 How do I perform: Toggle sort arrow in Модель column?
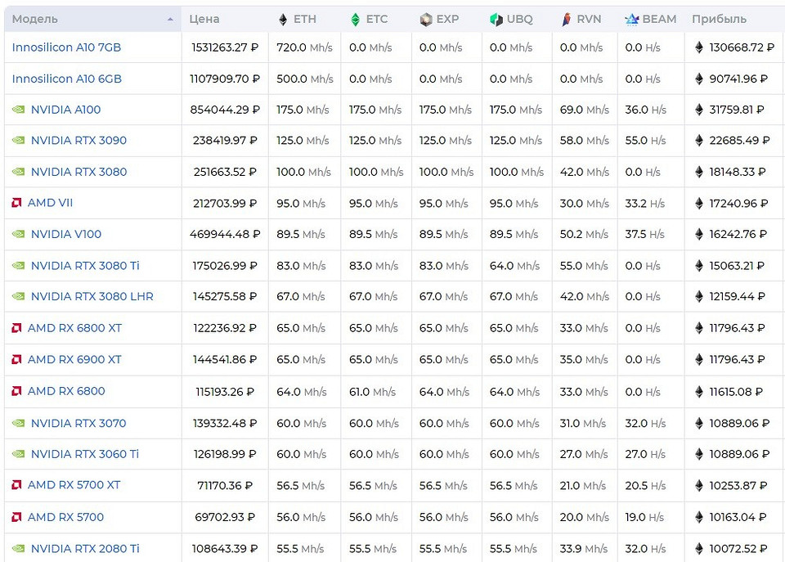(x=170, y=19)
